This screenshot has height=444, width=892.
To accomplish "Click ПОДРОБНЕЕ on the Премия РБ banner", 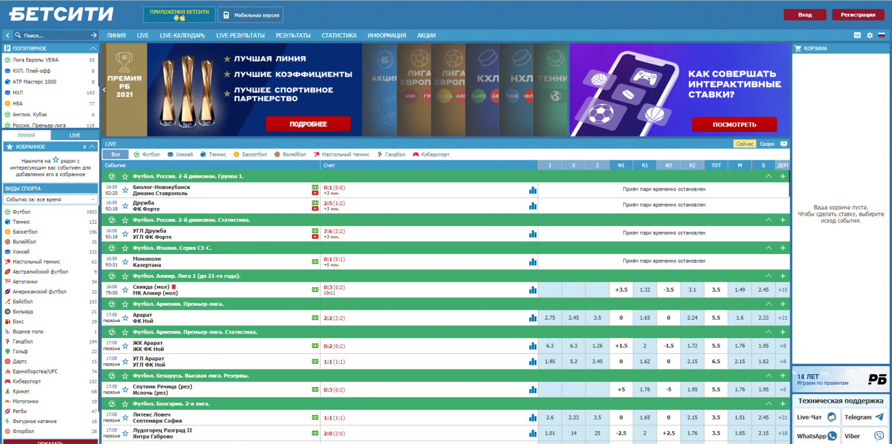I will 308,124.
